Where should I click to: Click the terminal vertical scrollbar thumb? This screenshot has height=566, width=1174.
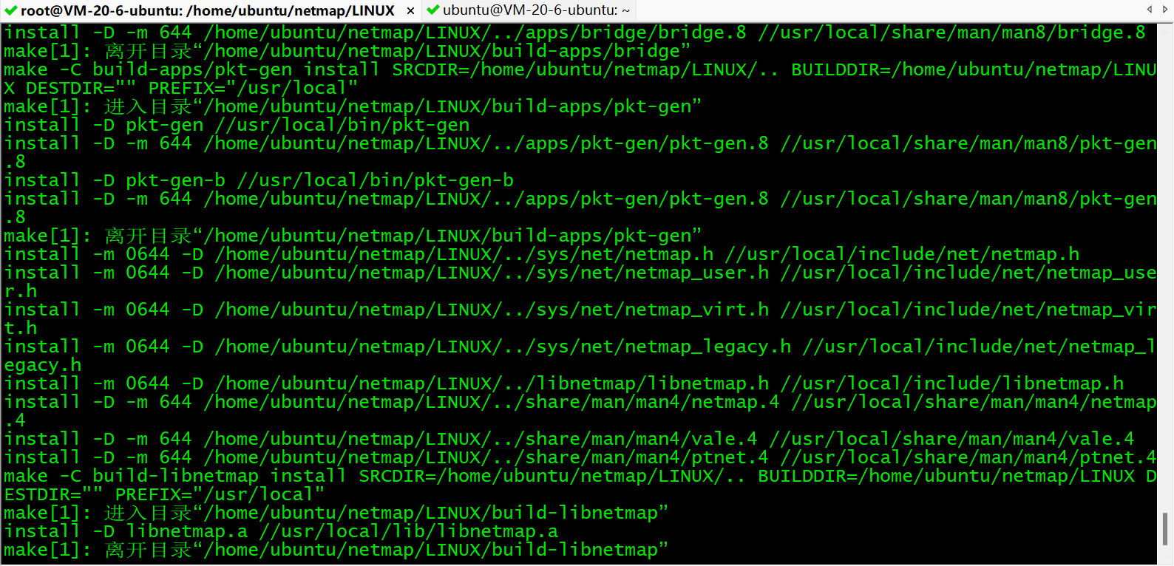coord(1165,529)
